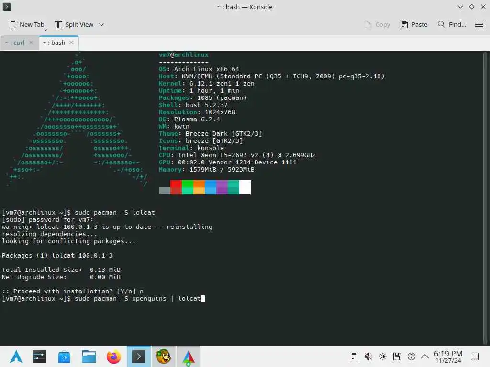Click the colorful triangle app in taskbar

tap(189, 356)
